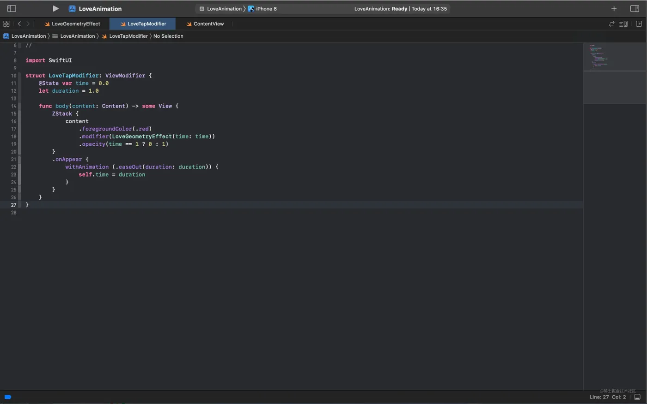The width and height of the screenshot is (647, 404).
Task: Open No Selection symbol jump menu
Action: (x=168, y=36)
